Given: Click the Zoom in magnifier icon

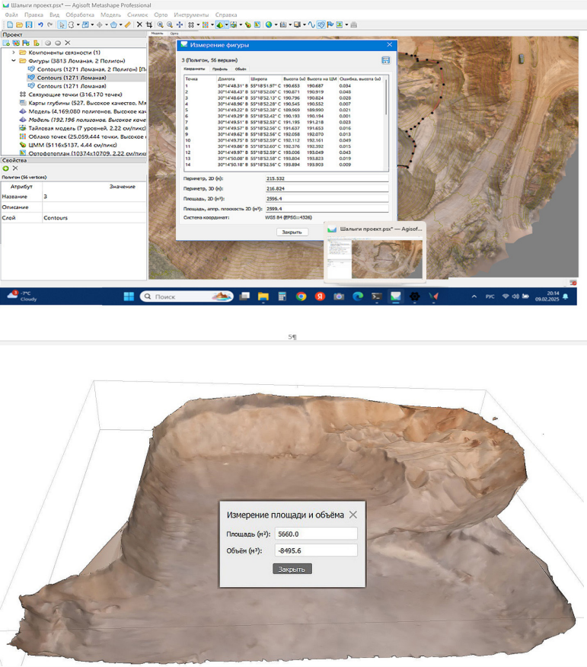Looking at the screenshot, I should [x=160, y=24].
